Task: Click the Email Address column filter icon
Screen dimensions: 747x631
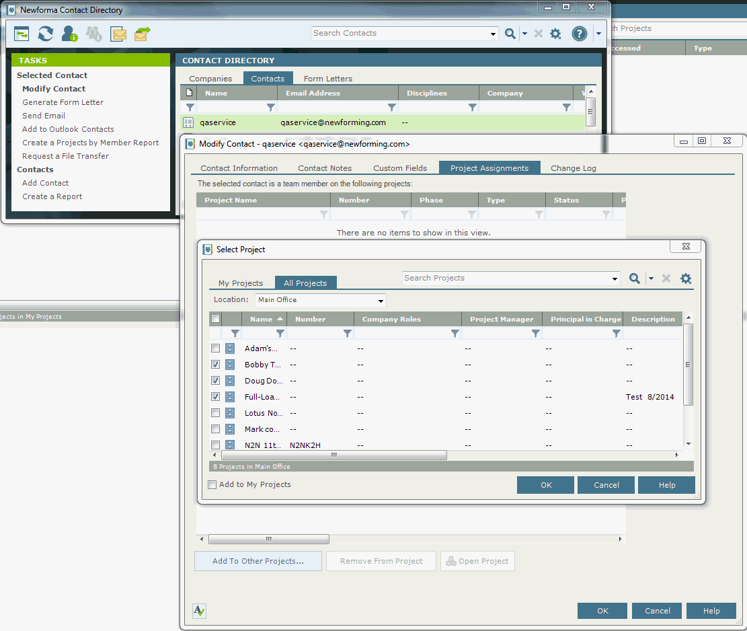Action: (391, 107)
